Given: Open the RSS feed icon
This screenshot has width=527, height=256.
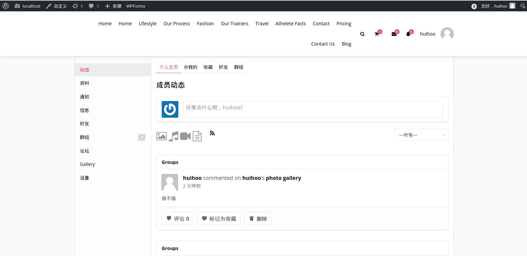Looking at the screenshot, I should click(x=212, y=133).
